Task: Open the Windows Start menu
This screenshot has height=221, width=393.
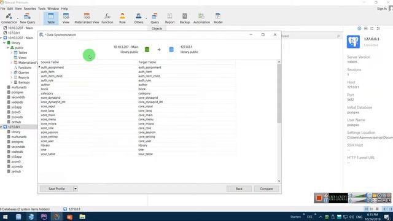Action: tap(5, 217)
